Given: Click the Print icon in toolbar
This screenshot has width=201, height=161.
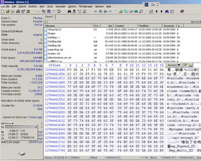Looking at the screenshot, I should pos(18,11).
